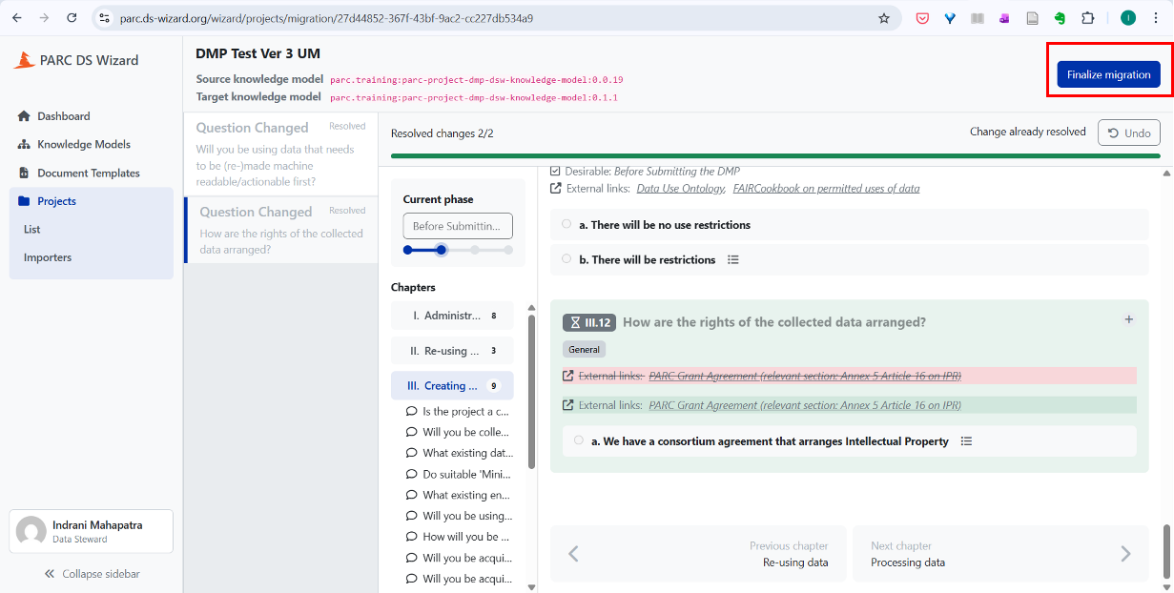Select 'There will be no use restrictions'
Viewport: 1174px width, 593px height.
coord(566,225)
